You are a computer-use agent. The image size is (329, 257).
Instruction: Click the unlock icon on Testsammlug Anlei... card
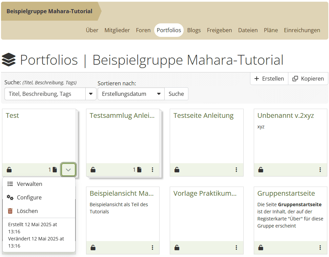tap(93, 170)
